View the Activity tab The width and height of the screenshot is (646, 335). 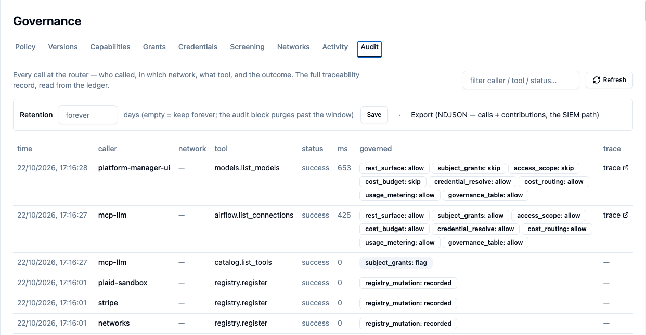(x=335, y=47)
